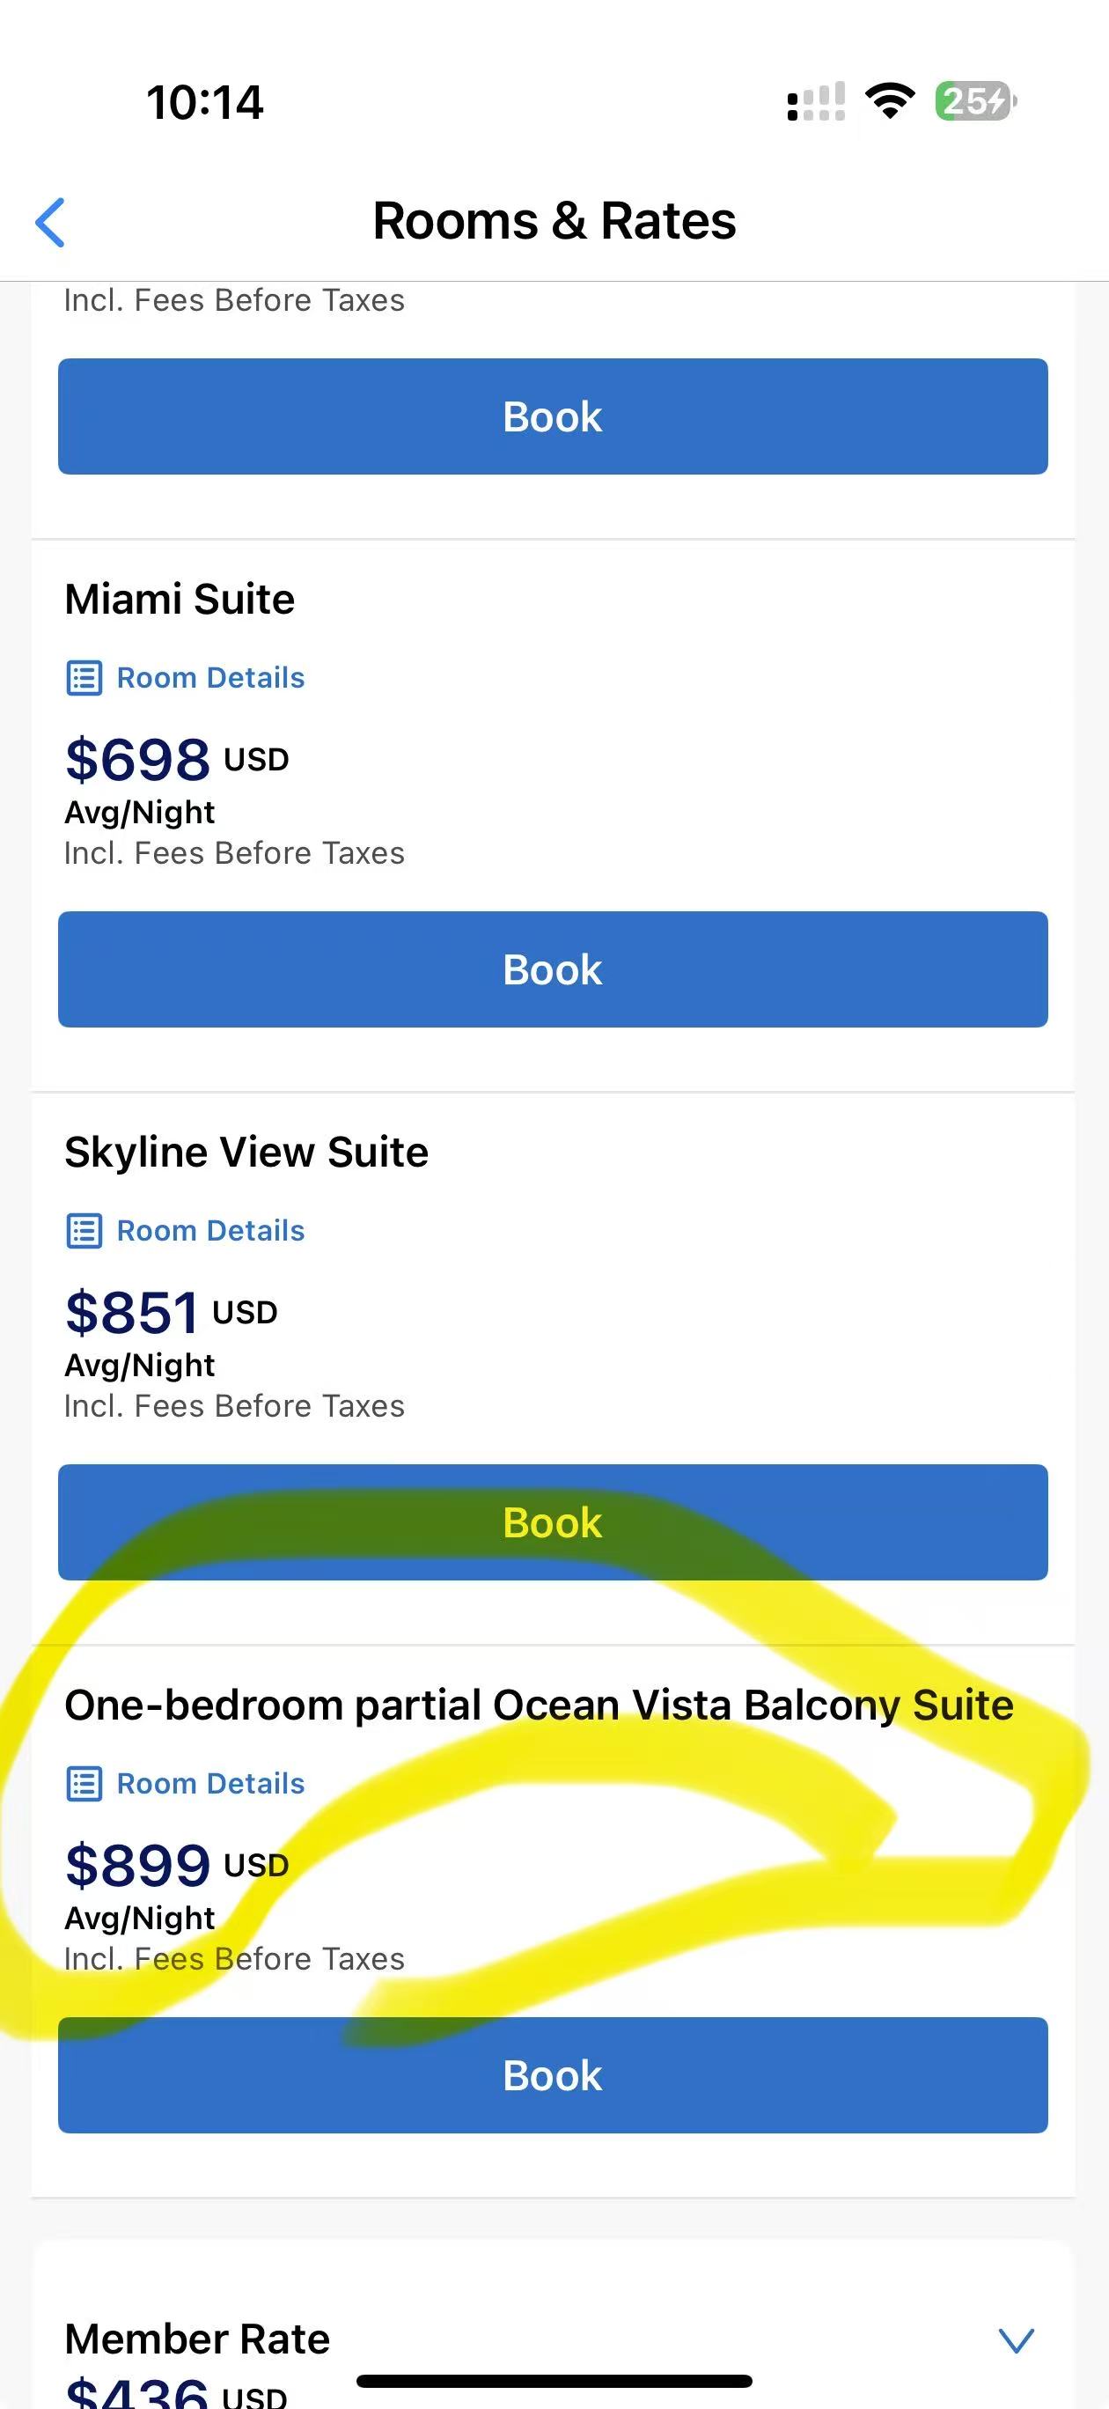Screen dimensions: 1109x2409
Task: Open Room Details link for Miami Suite
Action: click(210, 678)
